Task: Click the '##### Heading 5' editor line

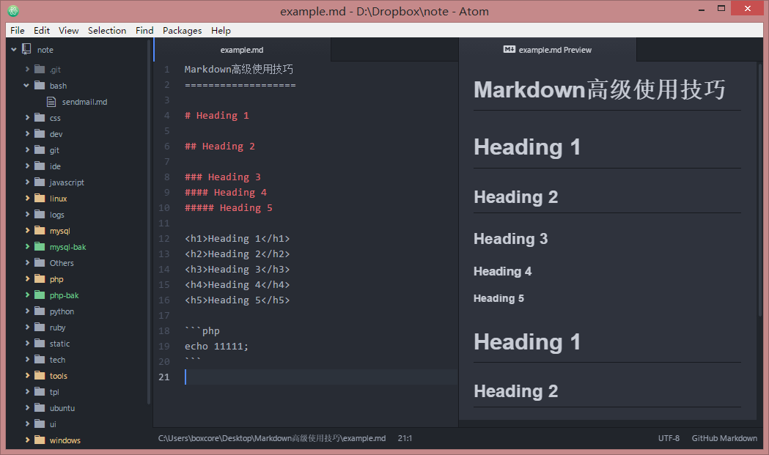Action: pyautogui.click(x=229, y=208)
